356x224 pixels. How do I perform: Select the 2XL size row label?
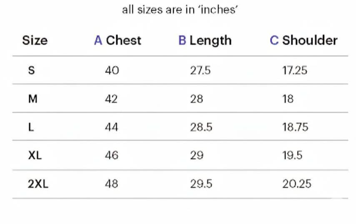tap(38, 183)
